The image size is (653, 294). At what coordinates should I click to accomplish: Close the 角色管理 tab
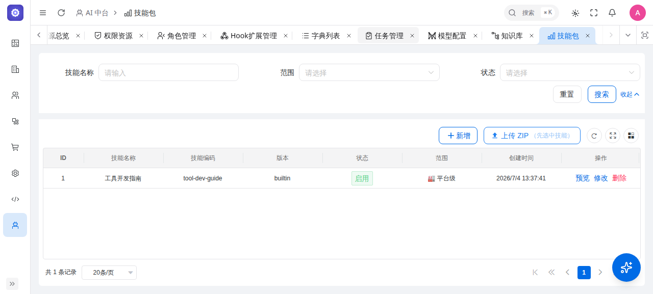(205, 36)
